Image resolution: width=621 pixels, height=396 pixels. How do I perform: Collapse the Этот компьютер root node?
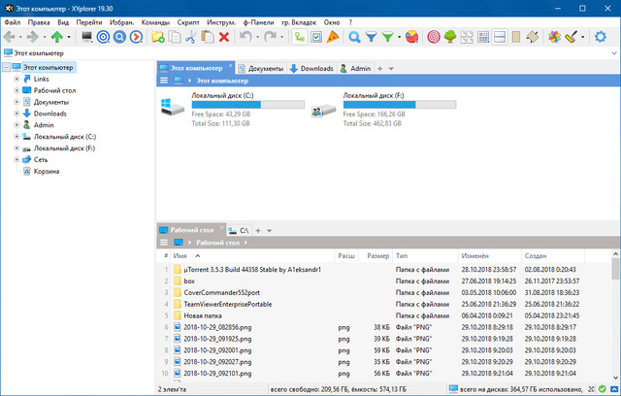click(x=7, y=68)
